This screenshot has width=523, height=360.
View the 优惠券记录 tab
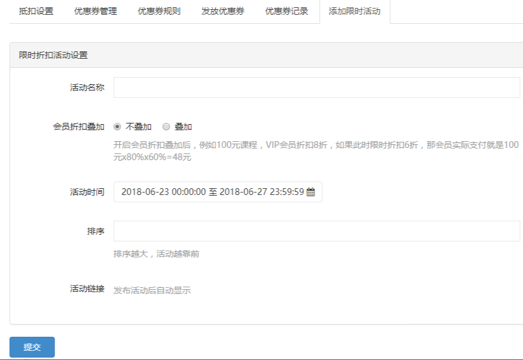pos(287,12)
